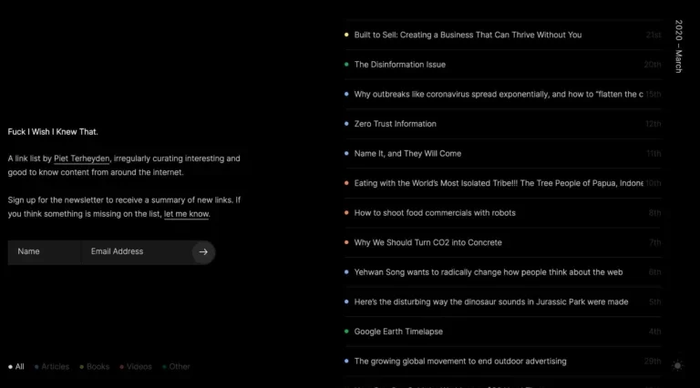Focus the Email Address field

click(x=137, y=251)
